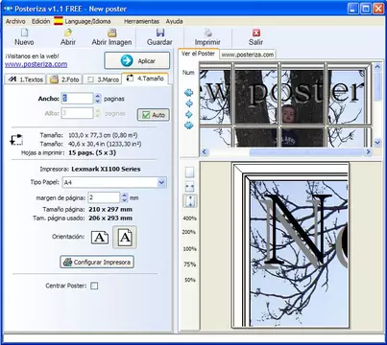Increase Ancho pages with up stepper

point(98,96)
